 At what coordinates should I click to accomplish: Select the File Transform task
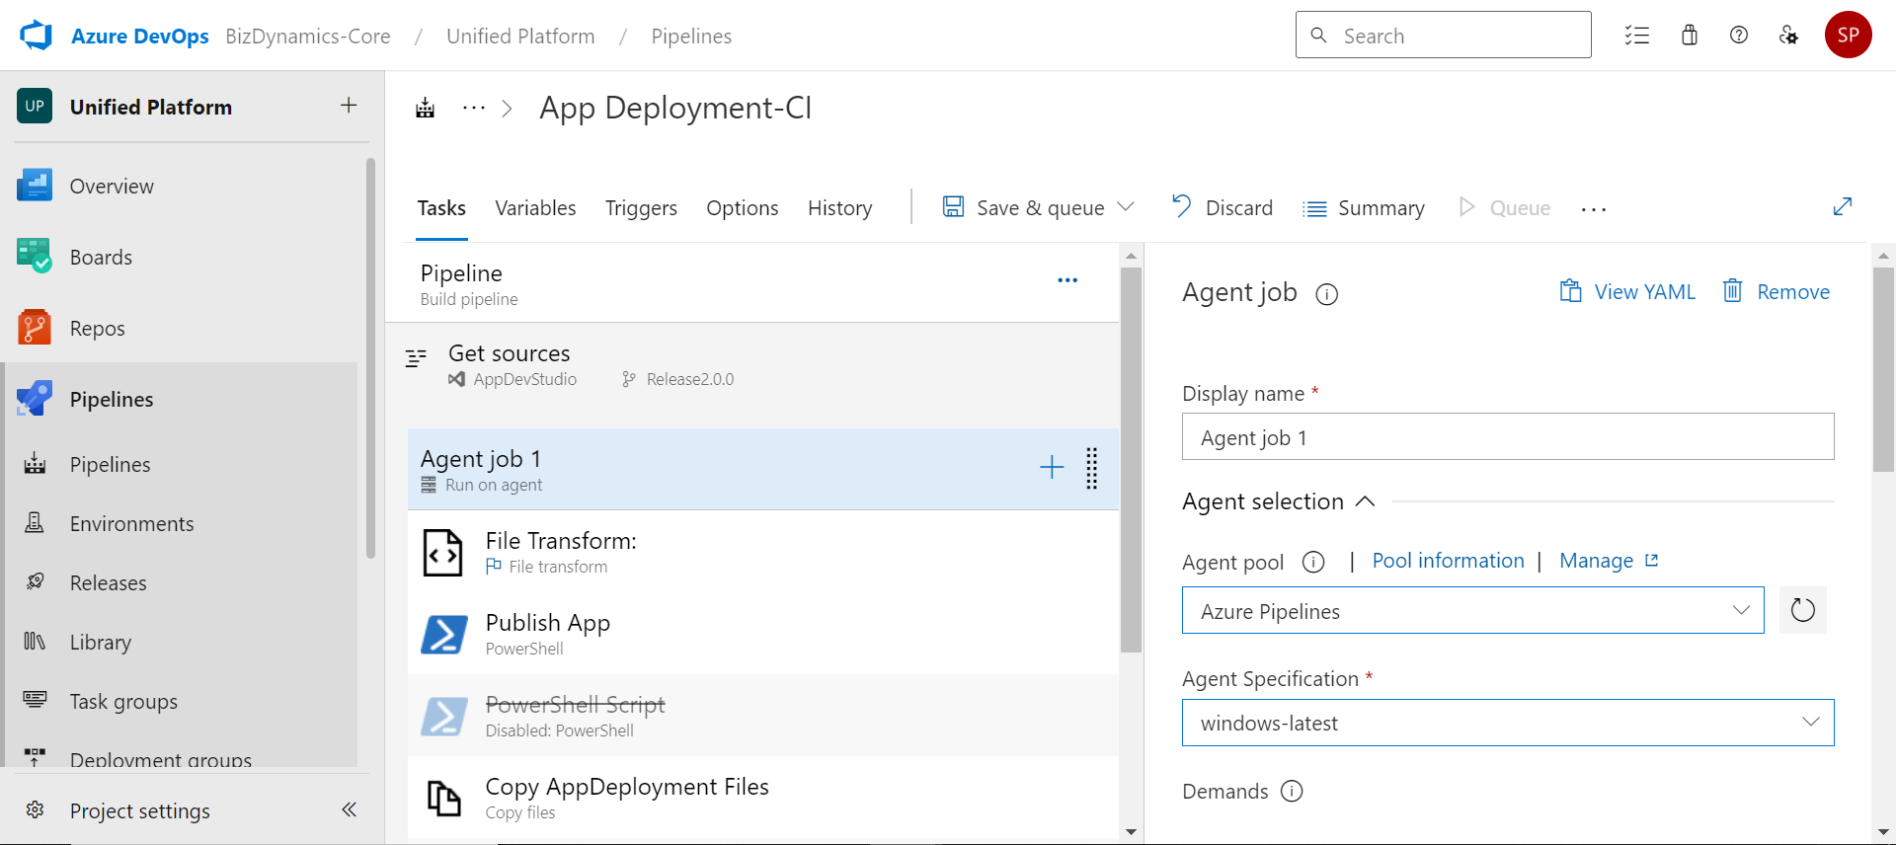pos(762,552)
